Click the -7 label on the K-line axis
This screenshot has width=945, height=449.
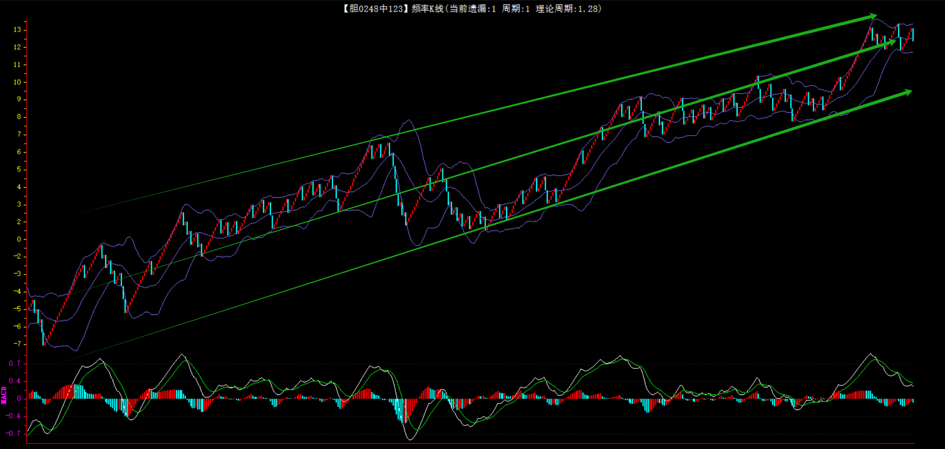(18, 344)
